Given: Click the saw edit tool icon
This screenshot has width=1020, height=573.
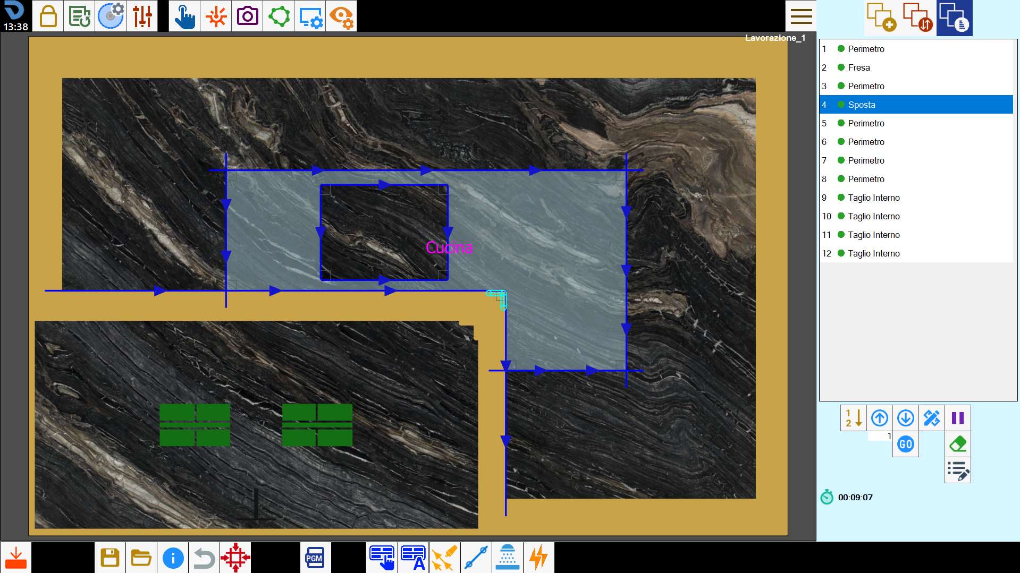Looking at the screenshot, I should point(932,418).
